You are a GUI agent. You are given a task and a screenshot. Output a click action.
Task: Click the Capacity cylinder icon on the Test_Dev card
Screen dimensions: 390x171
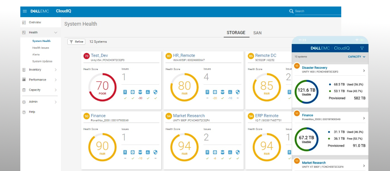[x=140, y=92]
